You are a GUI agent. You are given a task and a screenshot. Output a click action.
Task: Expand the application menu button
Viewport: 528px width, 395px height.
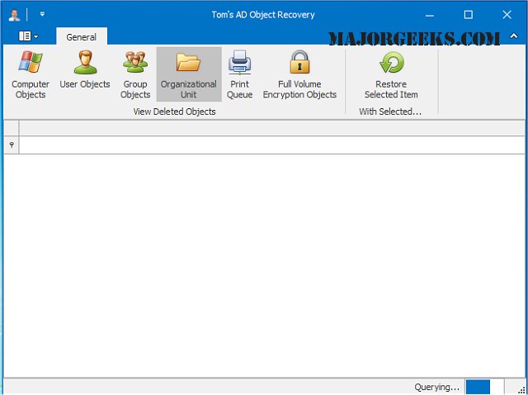(28, 36)
